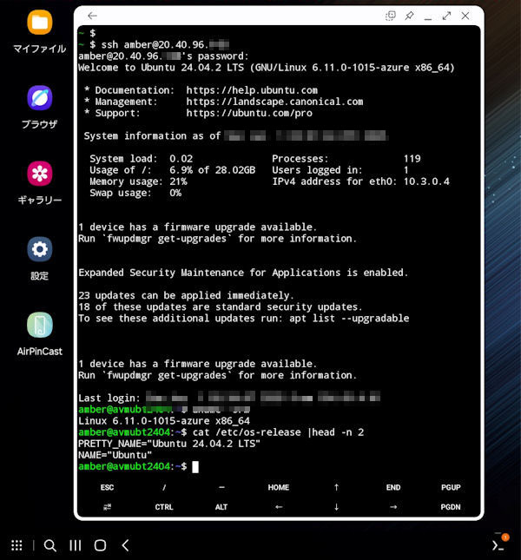Click the 'Swap usage: 0%' line

[135, 193]
